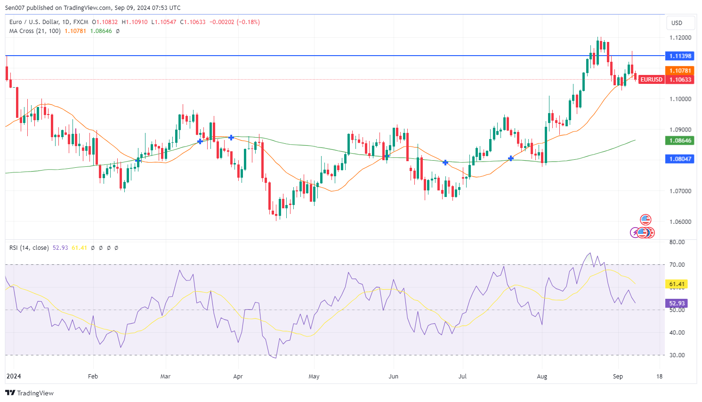Select the blue horizontal line at 1.11398
The height and width of the screenshot is (402, 702).
click(x=334, y=56)
